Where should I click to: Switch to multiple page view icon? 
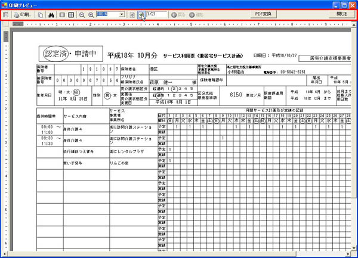(71, 15)
